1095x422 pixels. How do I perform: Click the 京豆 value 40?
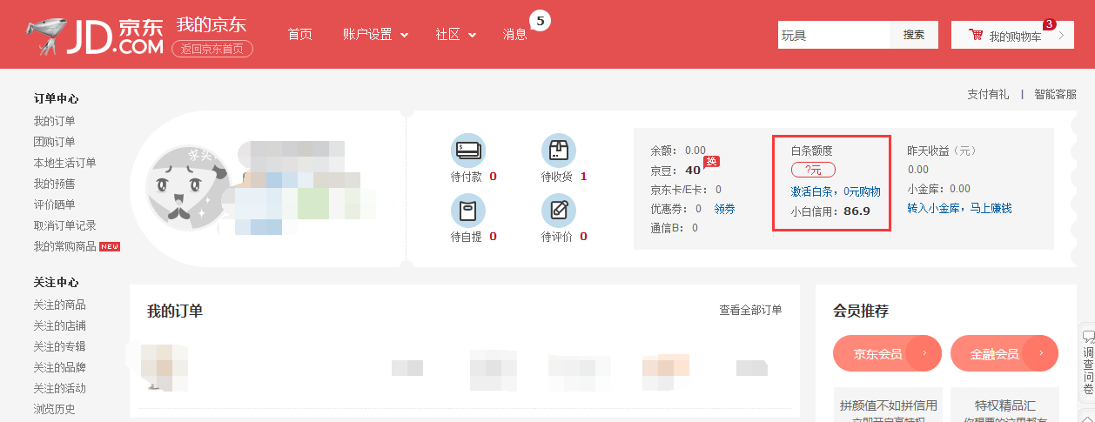[x=693, y=170]
